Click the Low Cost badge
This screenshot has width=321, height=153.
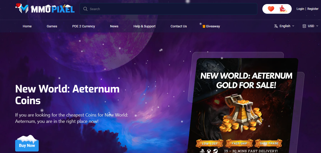pos(210,143)
